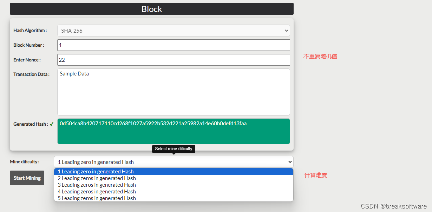Click the green Generated Hash output box
Image resolution: width=432 pixels, height=212 pixels.
click(174, 131)
